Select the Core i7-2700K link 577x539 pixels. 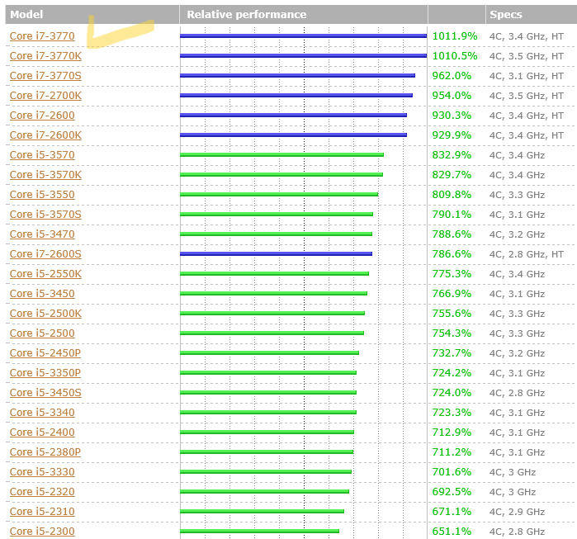click(45, 96)
